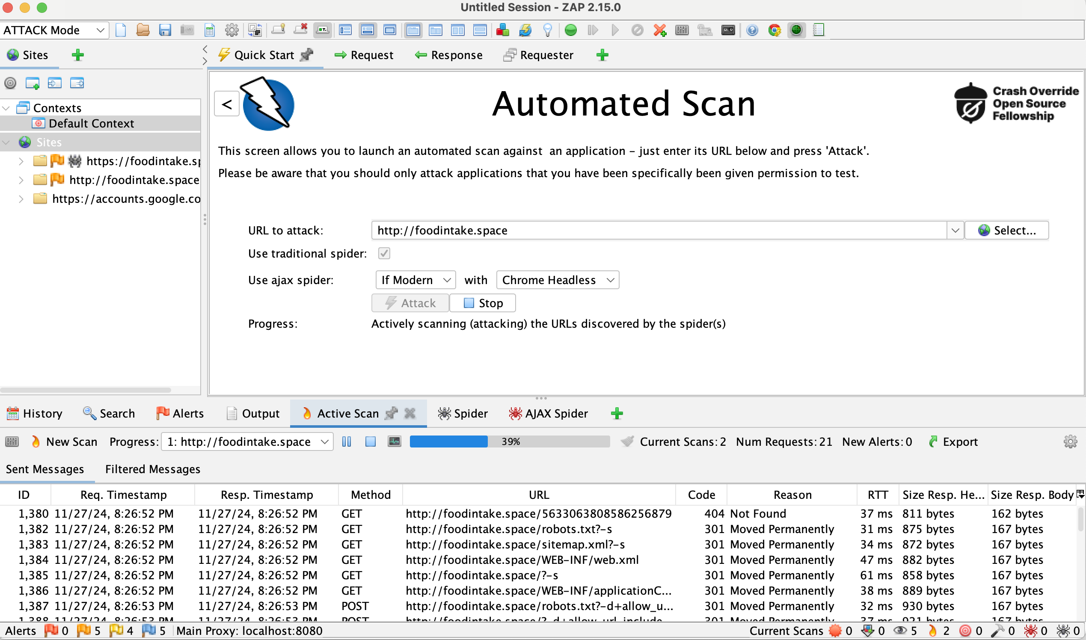This screenshot has width=1086, height=640.
Task: Click the New Session toolbar icon
Action: (121, 30)
